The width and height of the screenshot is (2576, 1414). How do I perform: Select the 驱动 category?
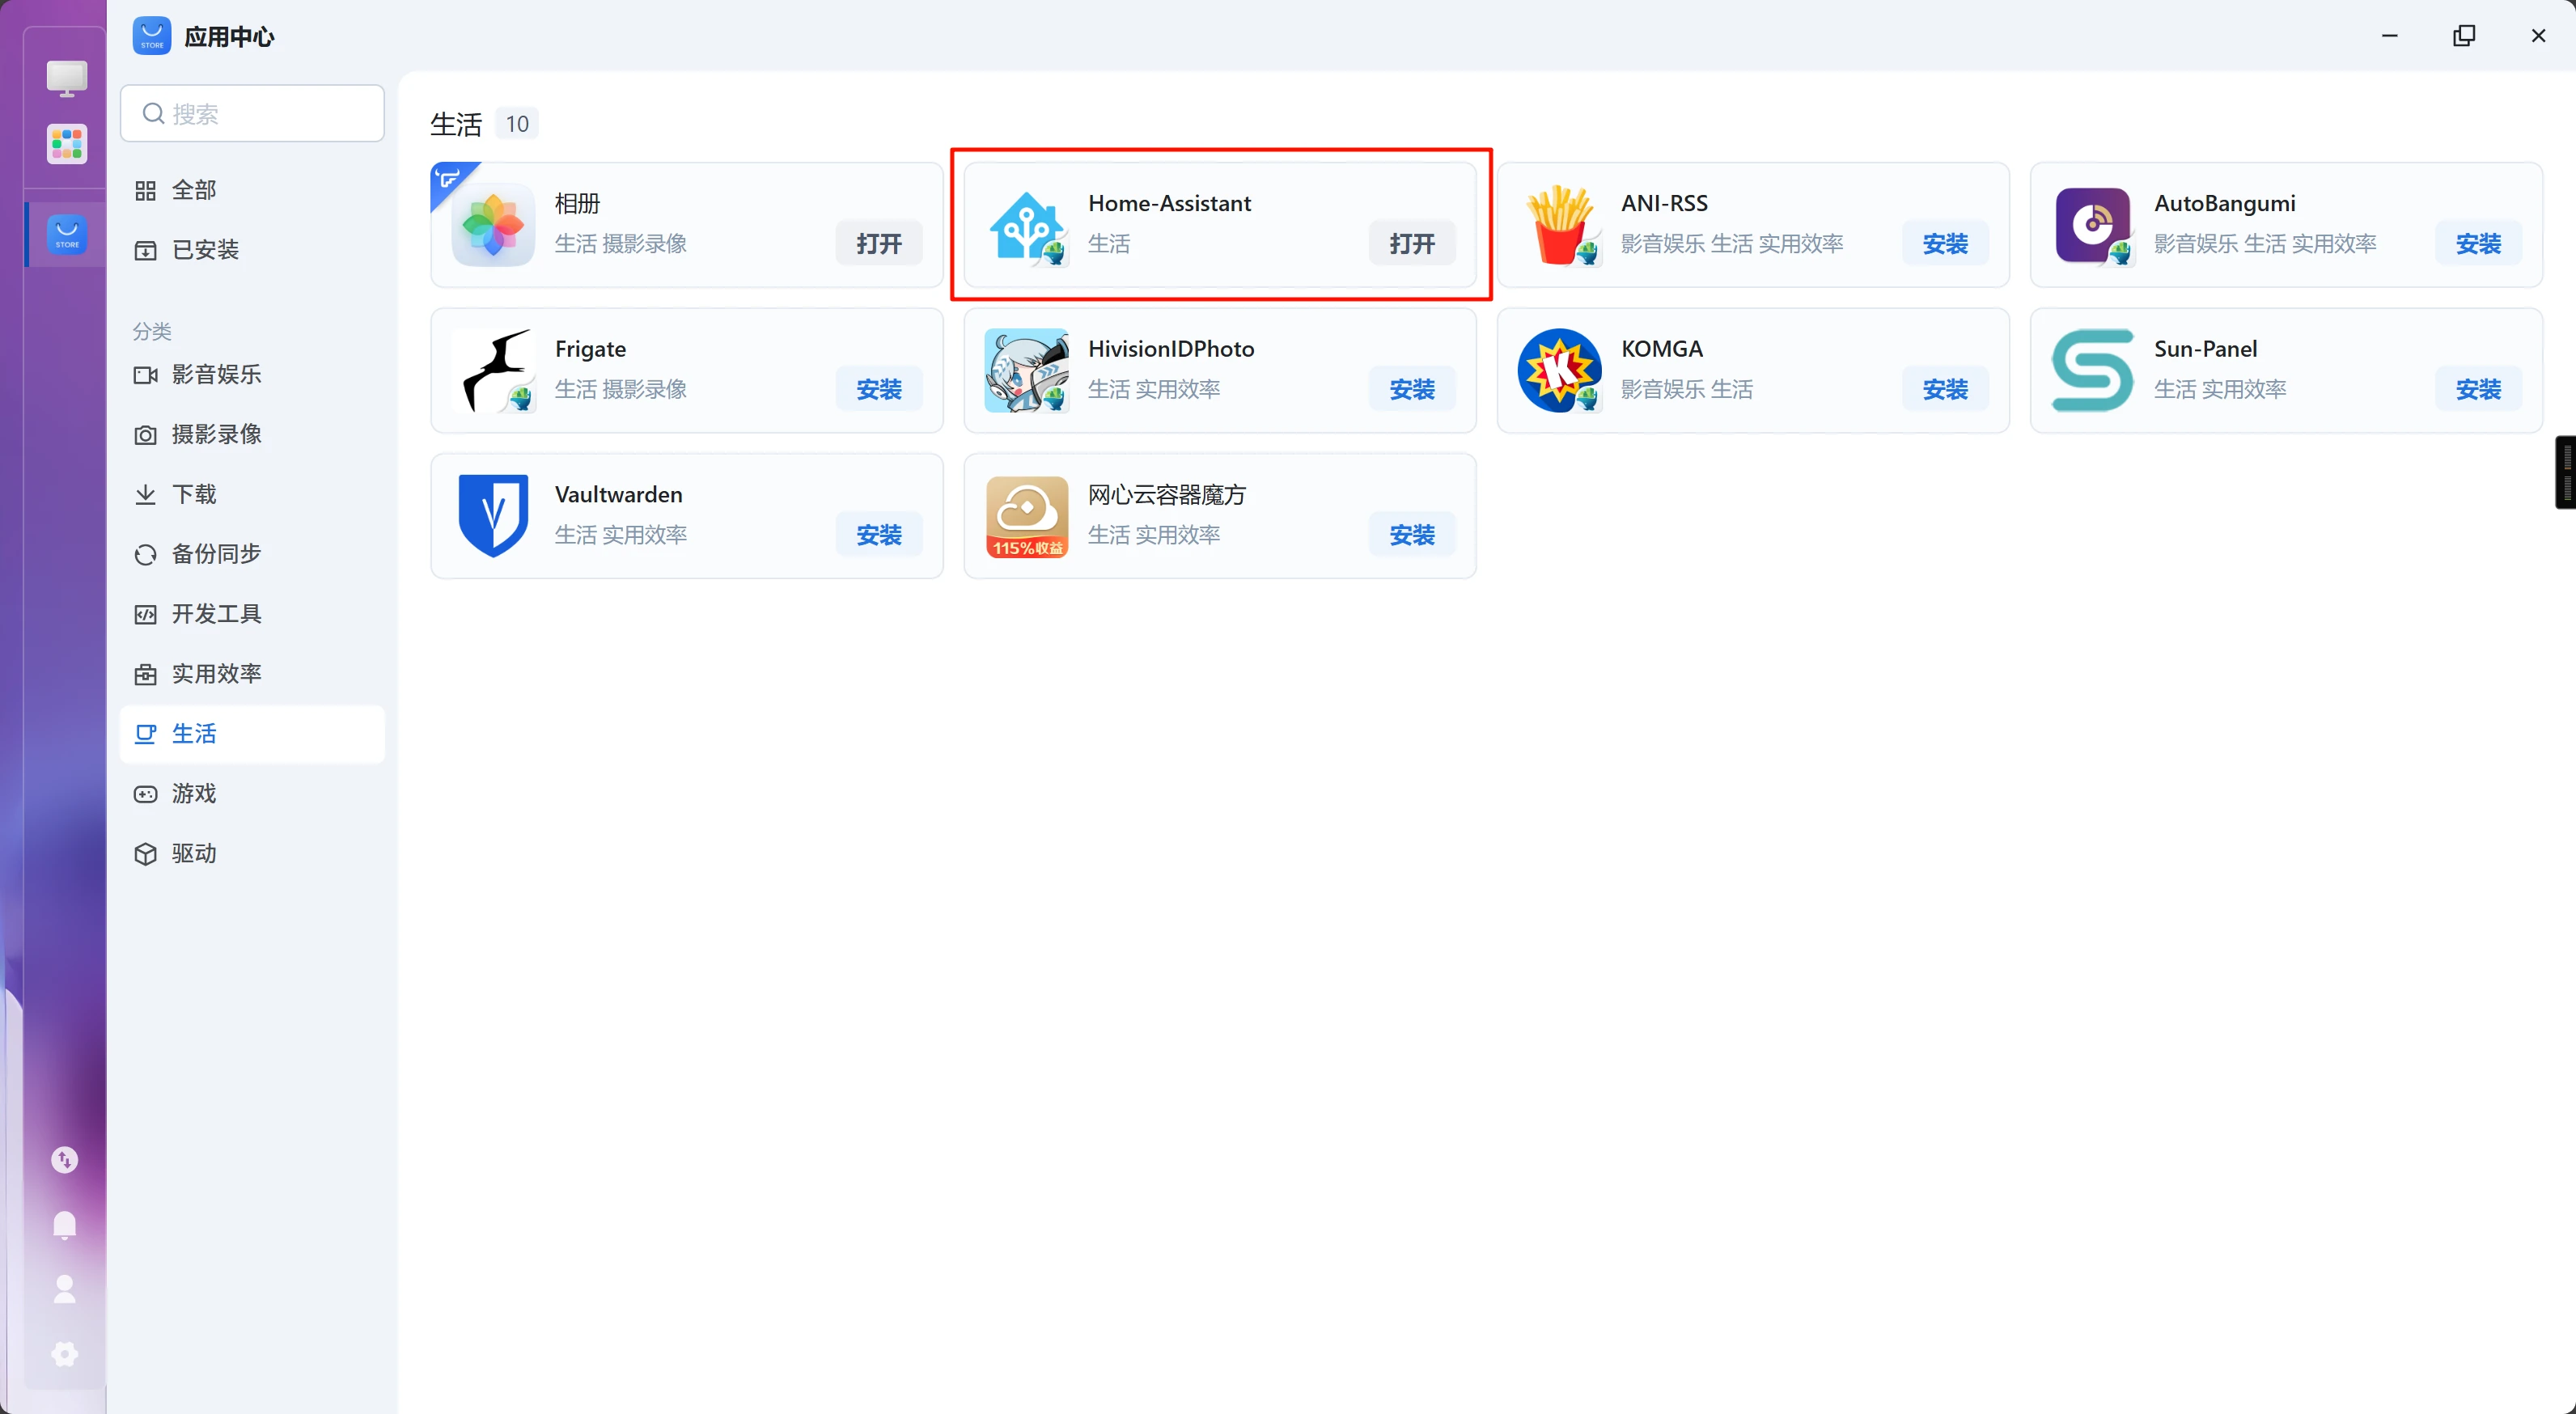coord(252,854)
